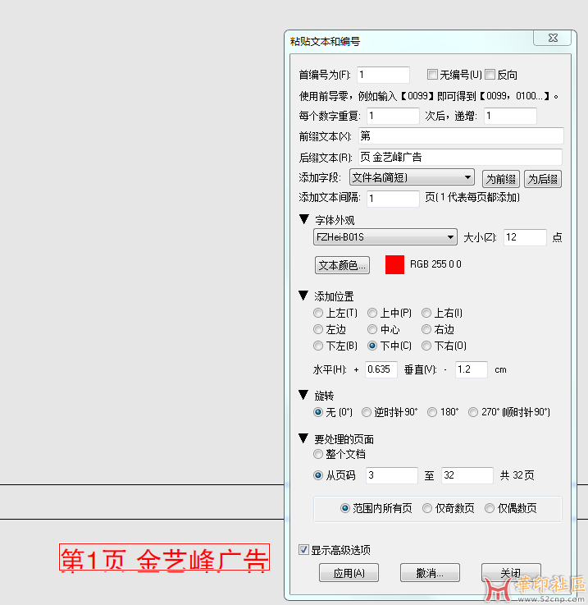Collapse the 旋转 section triangle
588x605 pixels.
(x=304, y=395)
